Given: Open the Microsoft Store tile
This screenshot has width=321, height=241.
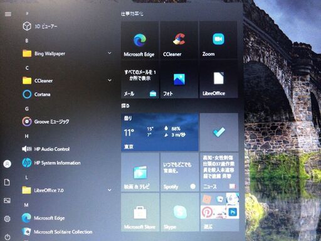Looking at the screenshot, I should click(x=140, y=212).
